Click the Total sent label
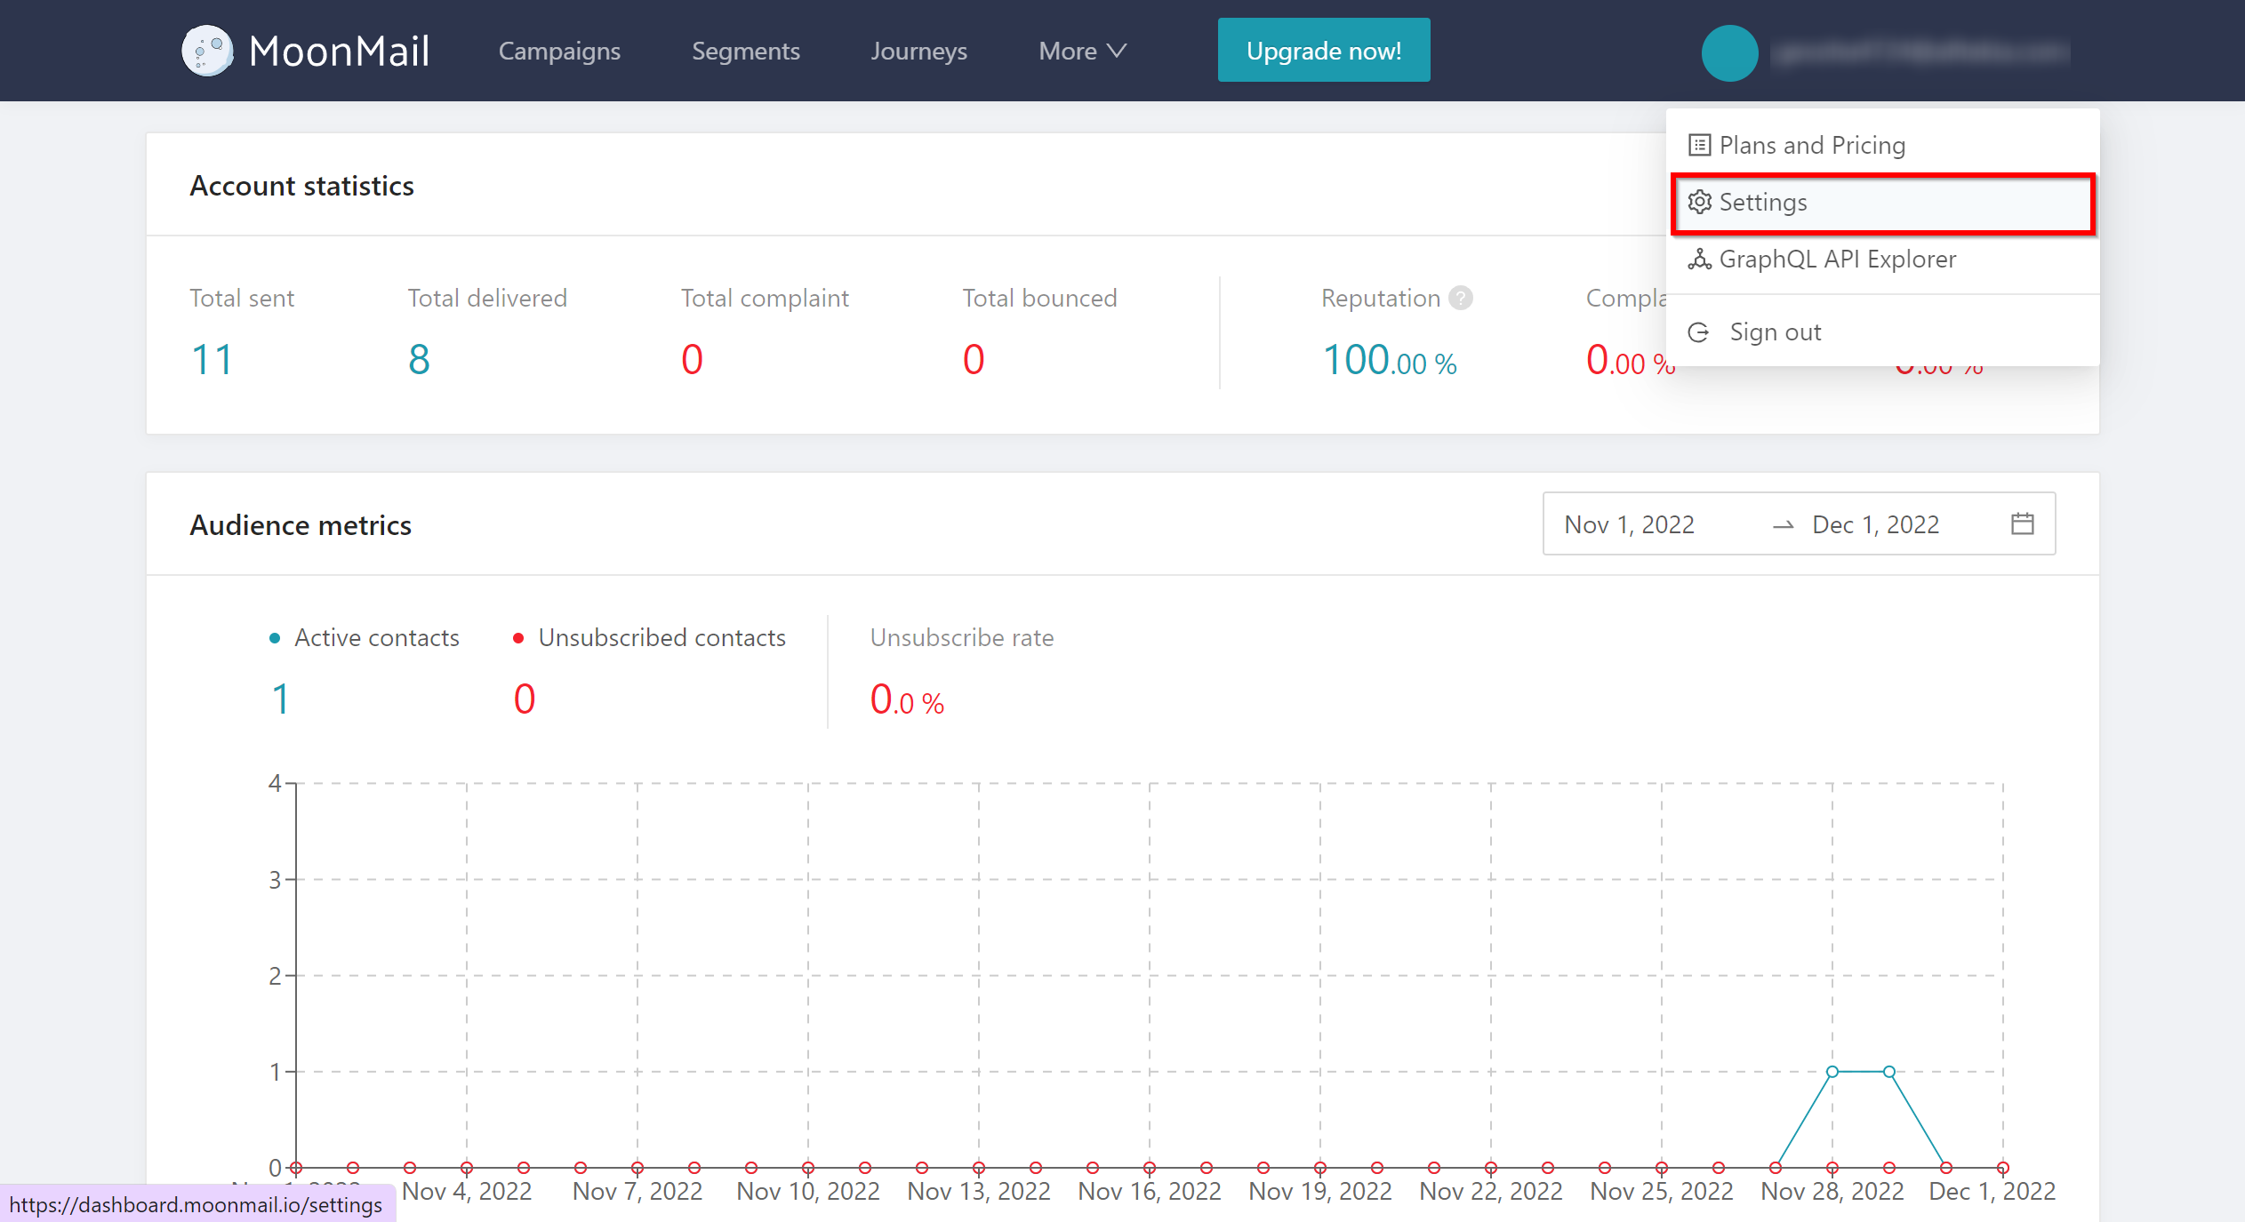2245x1222 pixels. tap(242, 298)
